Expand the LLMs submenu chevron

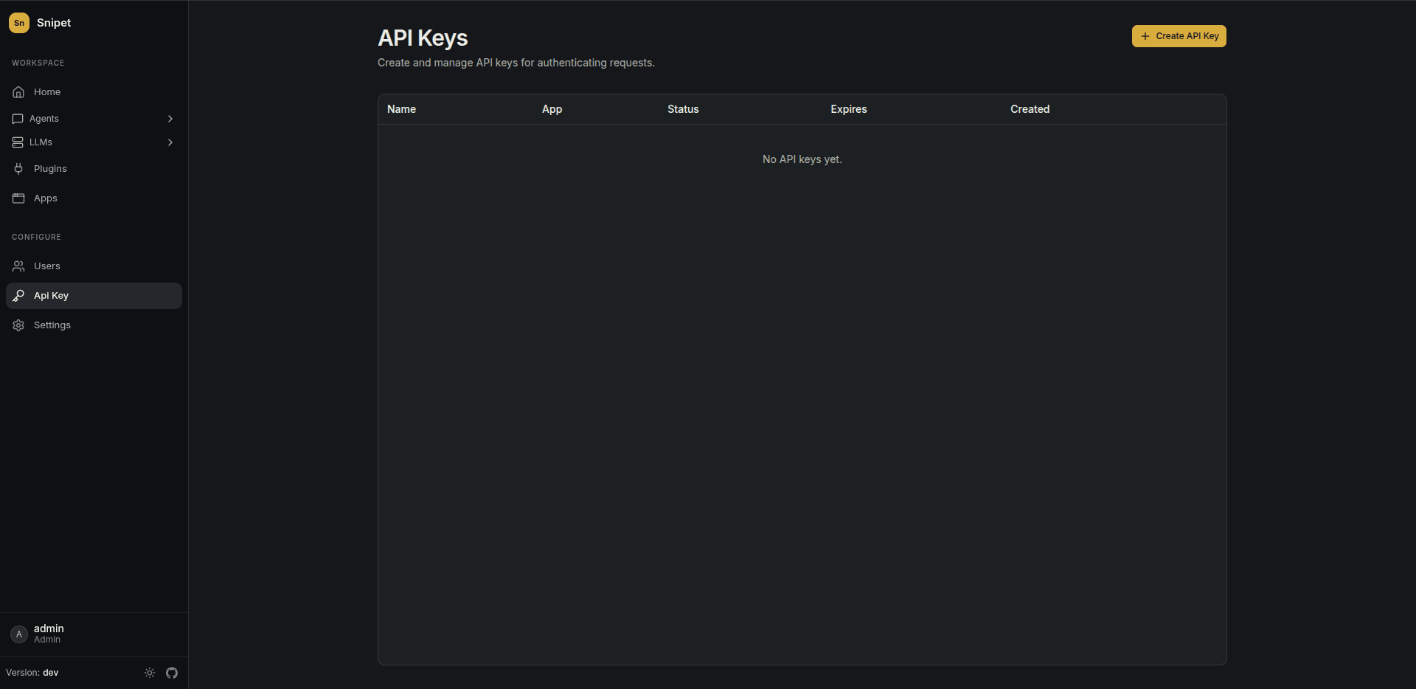coord(170,142)
